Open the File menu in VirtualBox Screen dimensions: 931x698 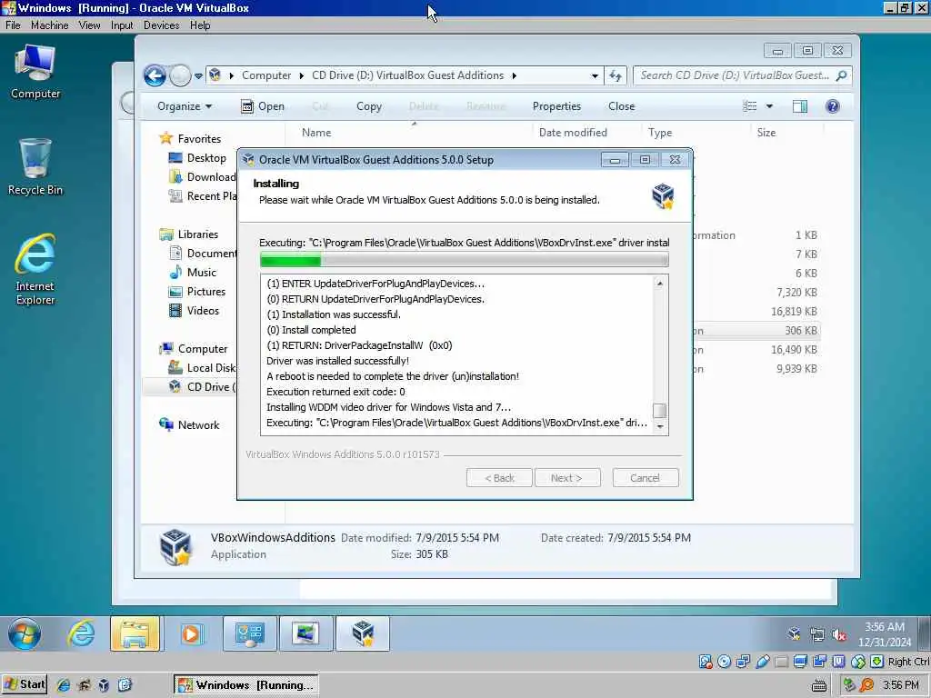coord(13,25)
